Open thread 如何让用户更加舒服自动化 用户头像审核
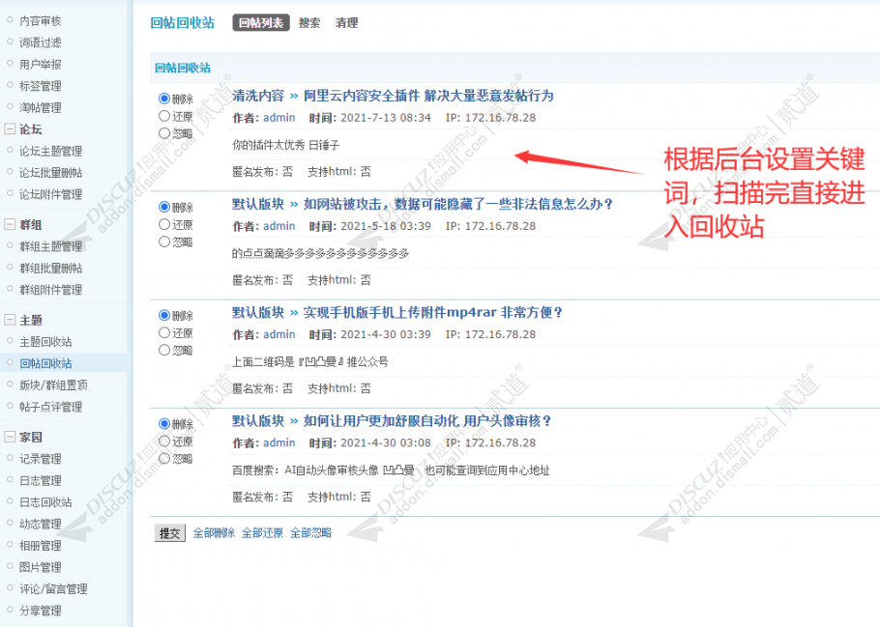Screen dimensions: 880x627 (x=427, y=420)
